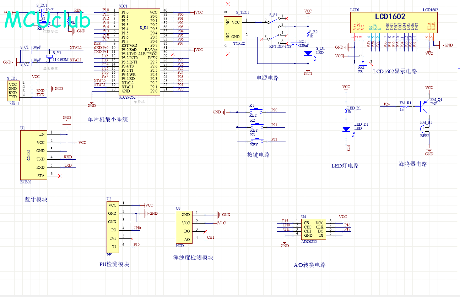Click the S_JD1 download port header

tap(12, 90)
